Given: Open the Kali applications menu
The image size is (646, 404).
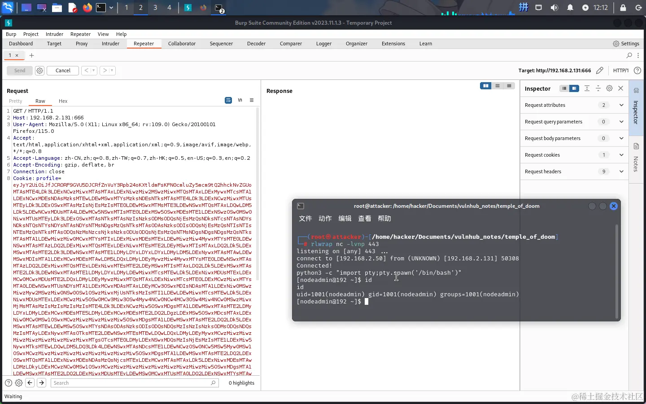Looking at the screenshot, I should pos(8,8).
